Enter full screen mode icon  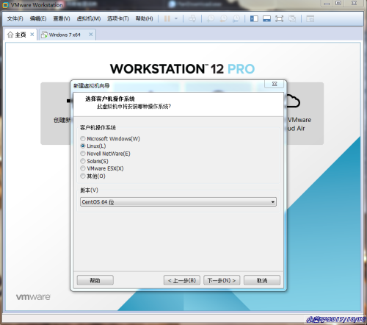pyautogui.click(x=279, y=18)
